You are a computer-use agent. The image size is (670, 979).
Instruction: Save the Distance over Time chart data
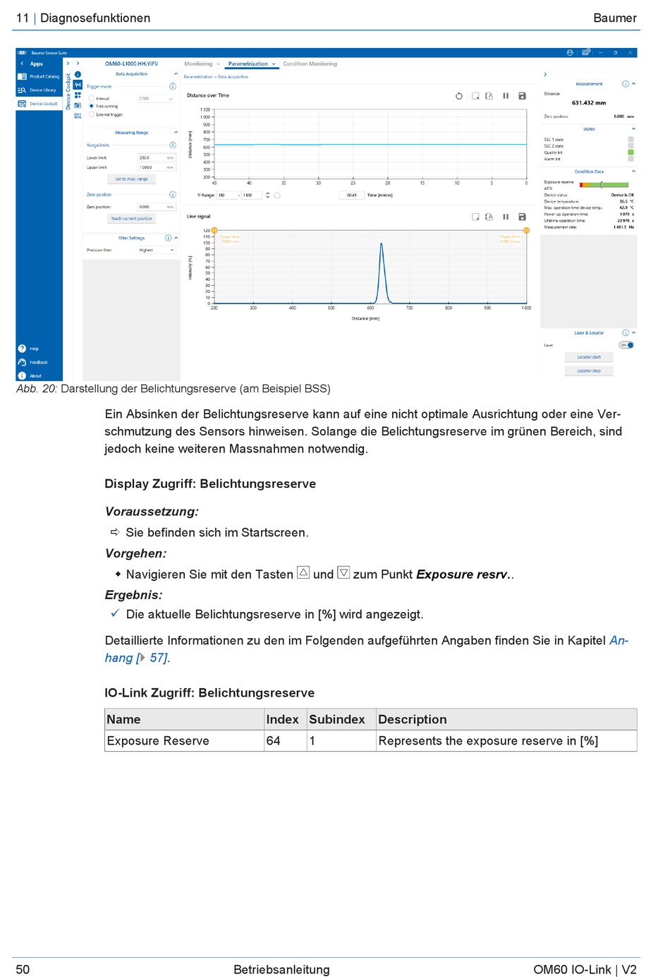coord(522,96)
